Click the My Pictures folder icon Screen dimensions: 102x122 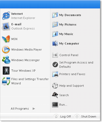55,25
